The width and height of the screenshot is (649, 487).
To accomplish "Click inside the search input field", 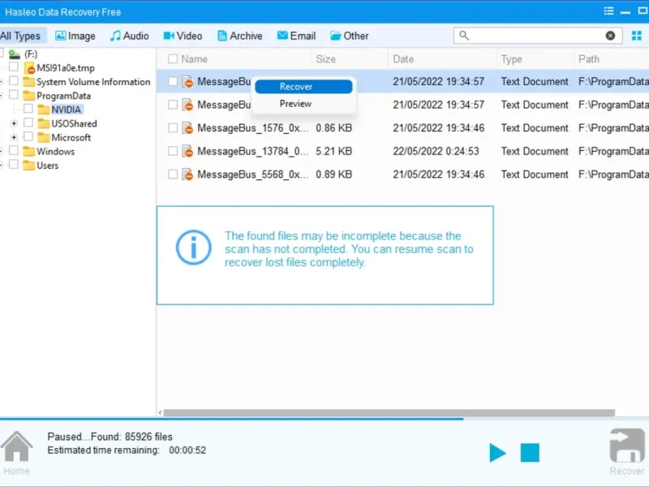I will [537, 36].
